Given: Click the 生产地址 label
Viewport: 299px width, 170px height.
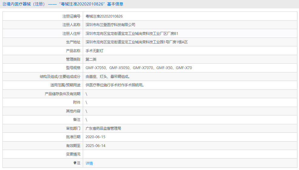Looking at the screenshot, I should (73, 42).
